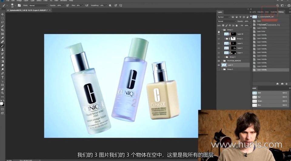Open the layer blend mode Normal dropdown

tap(226, 21)
